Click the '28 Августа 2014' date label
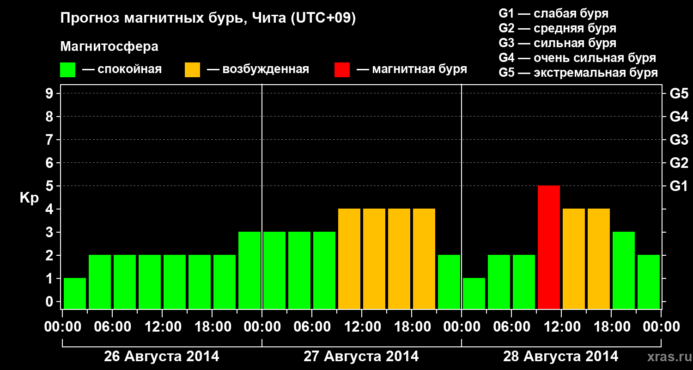This screenshot has width=693, height=370. click(x=560, y=357)
